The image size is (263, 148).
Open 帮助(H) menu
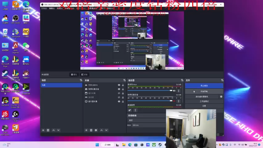tap(110, 9)
